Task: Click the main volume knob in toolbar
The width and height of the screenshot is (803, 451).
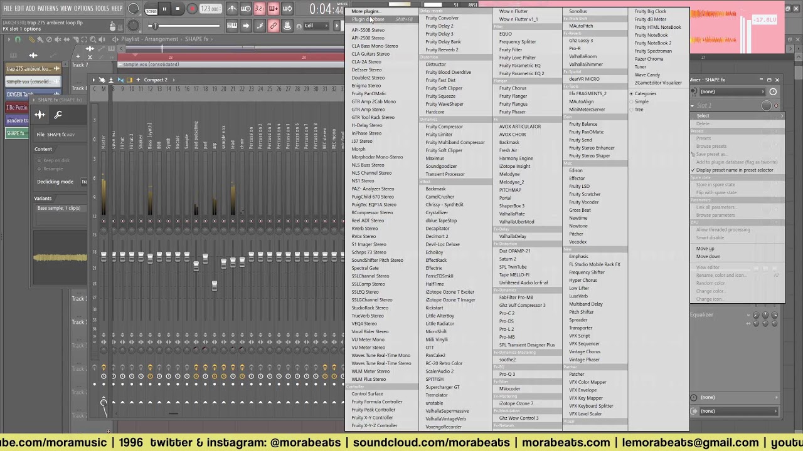Action: tap(133, 9)
